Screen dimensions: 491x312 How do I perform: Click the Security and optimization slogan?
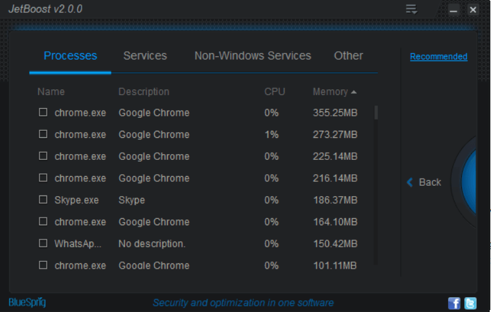(243, 303)
